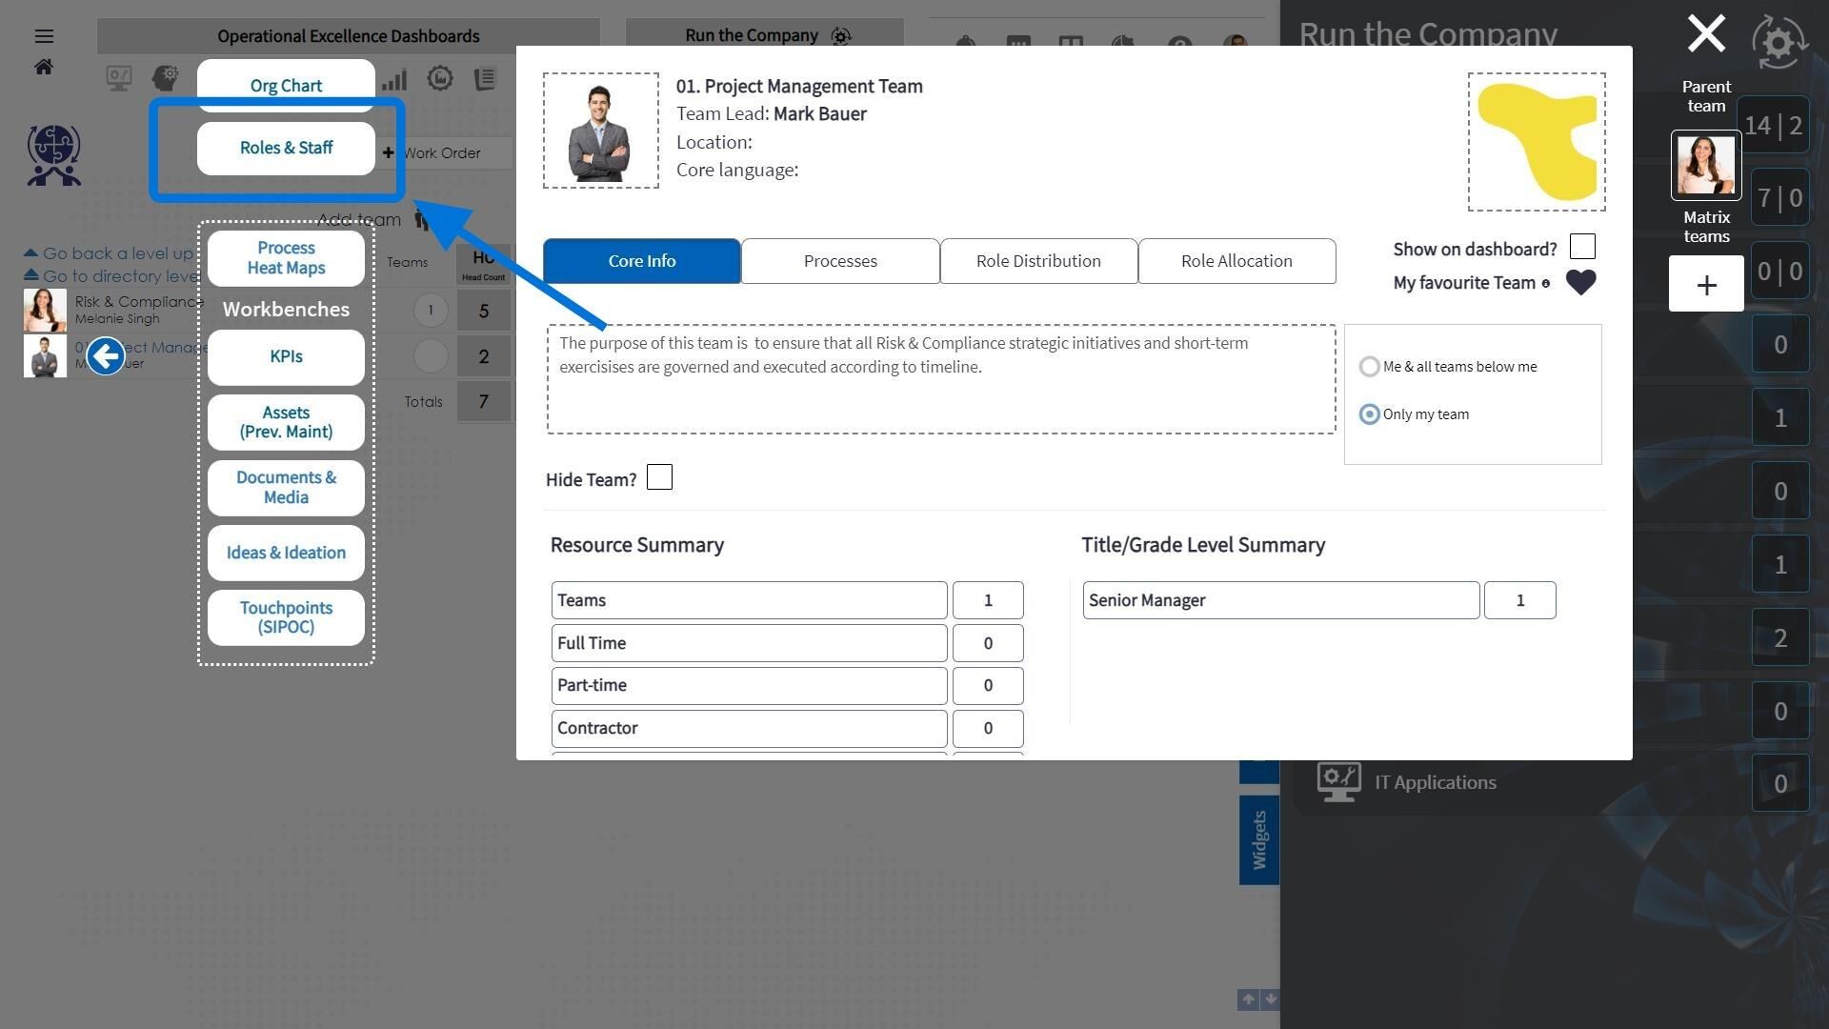Open the Role Allocation tab

coord(1236,261)
